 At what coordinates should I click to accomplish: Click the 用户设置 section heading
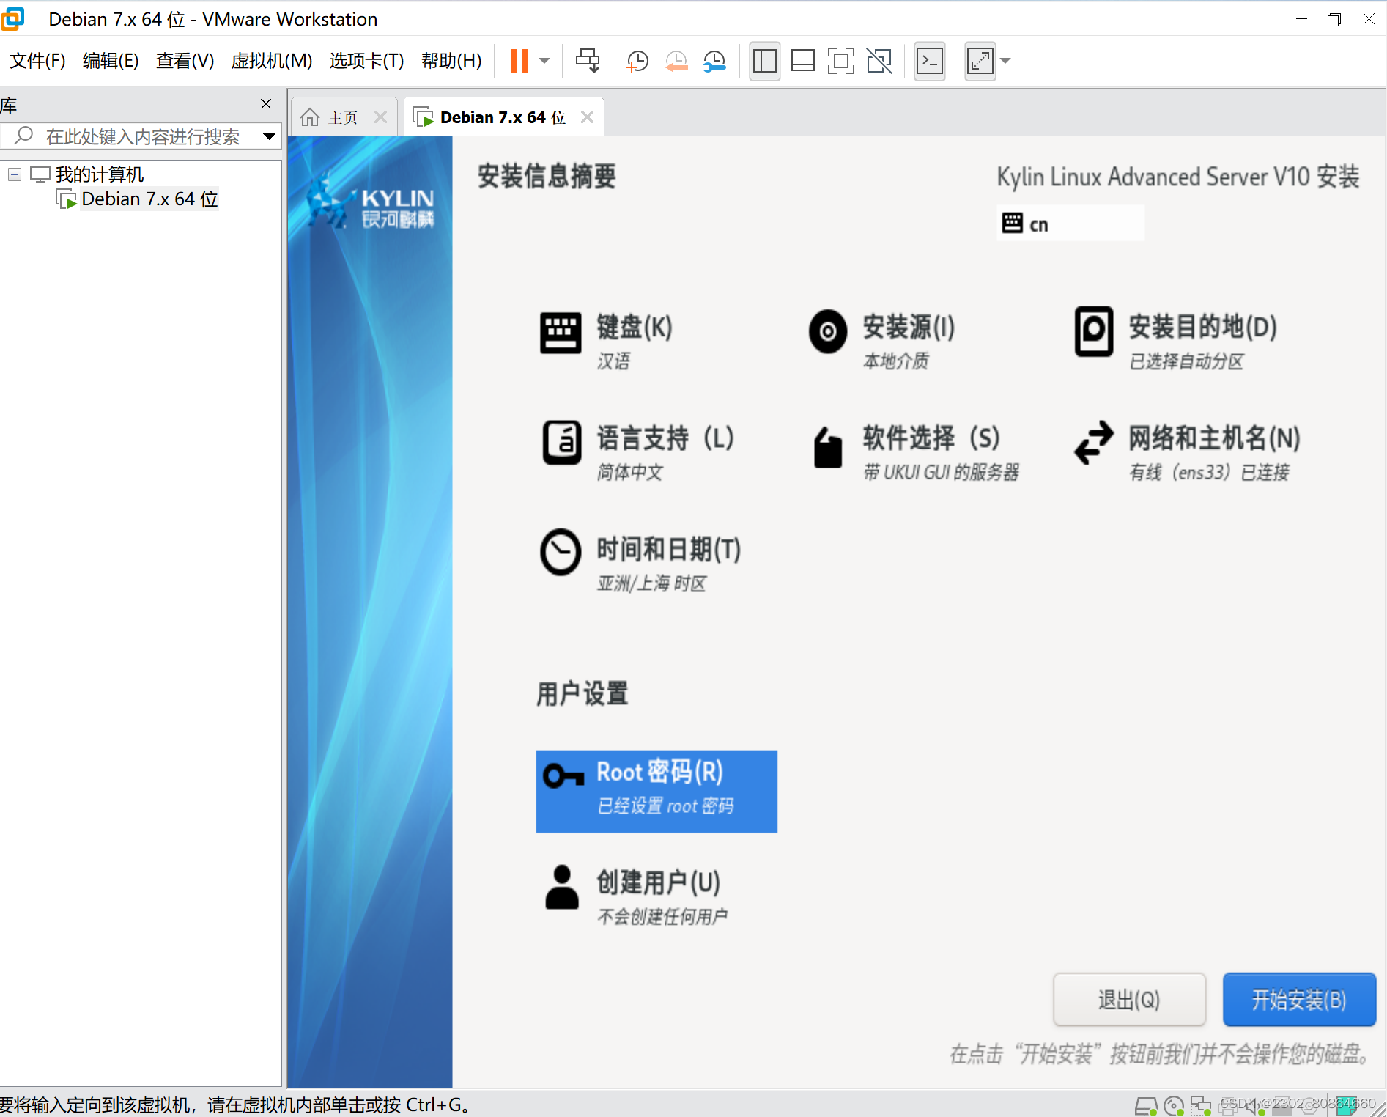(x=582, y=693)
